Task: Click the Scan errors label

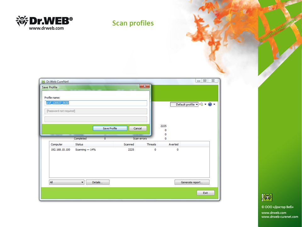Action: [140, 139]
